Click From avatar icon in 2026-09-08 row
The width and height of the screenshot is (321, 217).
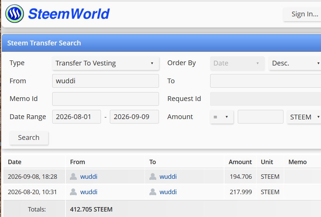(73, 176)
